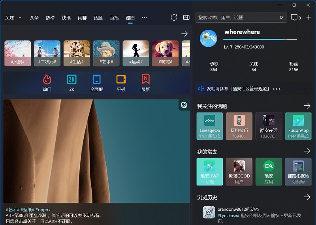Expand the 关注 dropdown chevron

click(x=20, y=17)
